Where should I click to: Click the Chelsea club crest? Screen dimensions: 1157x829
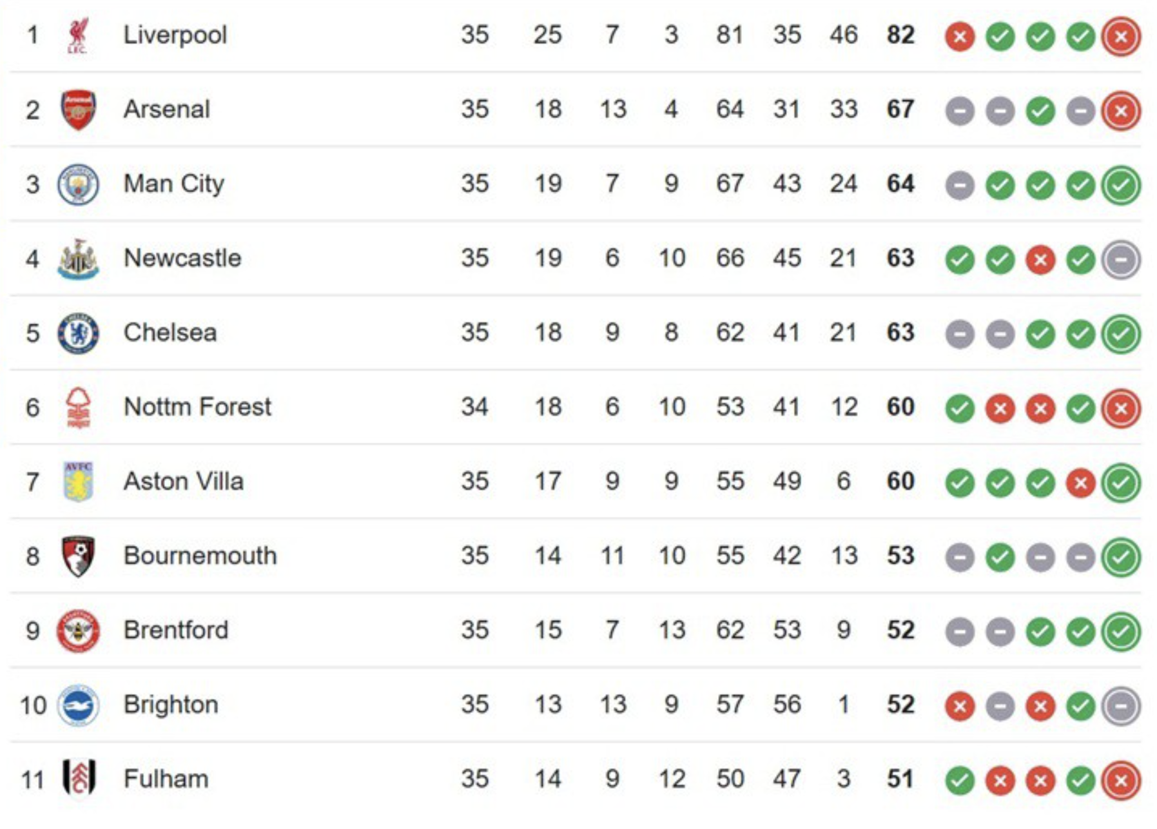pyautogui.click(x=78, y=333)
